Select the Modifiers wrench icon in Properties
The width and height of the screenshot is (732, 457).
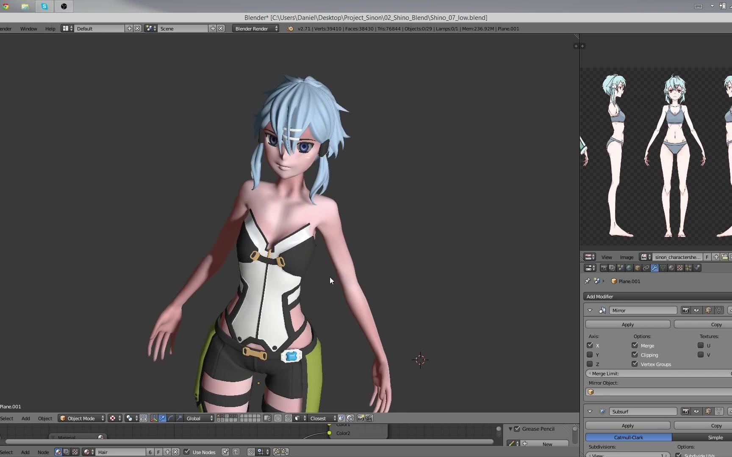[654, 267]
